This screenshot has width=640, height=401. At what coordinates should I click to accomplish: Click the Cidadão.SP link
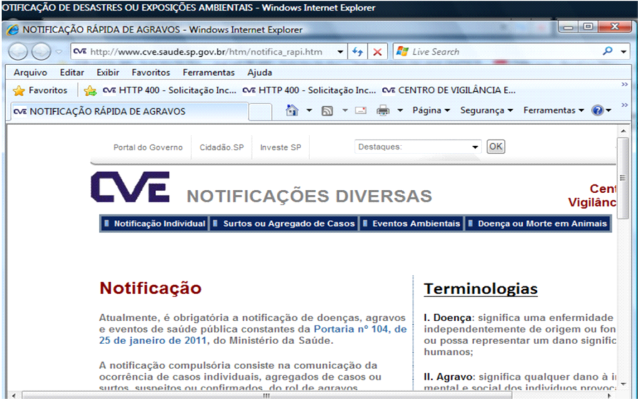tap(222, 147)
